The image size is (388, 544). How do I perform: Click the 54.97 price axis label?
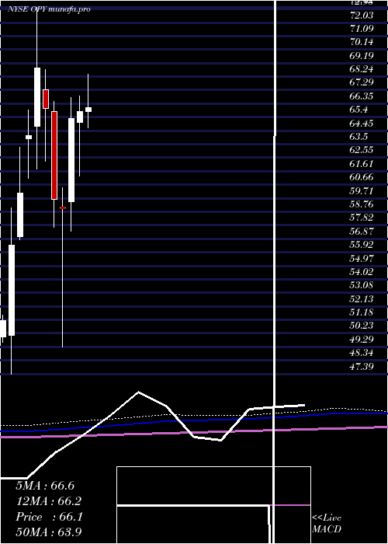pos(362,258)
